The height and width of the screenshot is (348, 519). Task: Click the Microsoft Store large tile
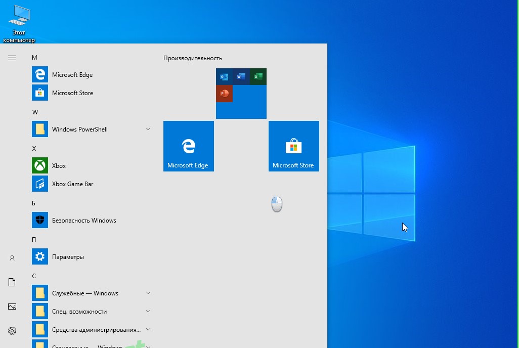click(294, 146)
